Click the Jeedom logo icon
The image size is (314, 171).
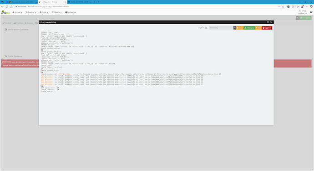click(5, 12)
